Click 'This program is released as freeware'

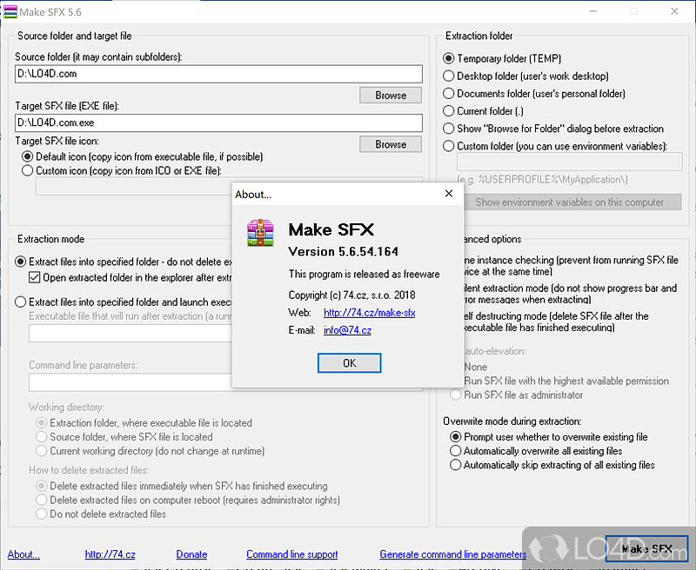[x=364, y=274]
